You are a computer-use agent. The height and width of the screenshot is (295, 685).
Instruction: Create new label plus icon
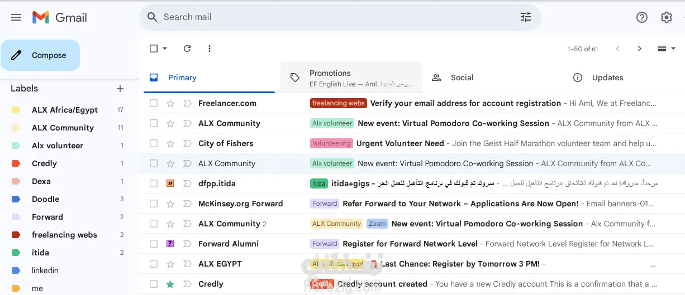coord(120,89)
